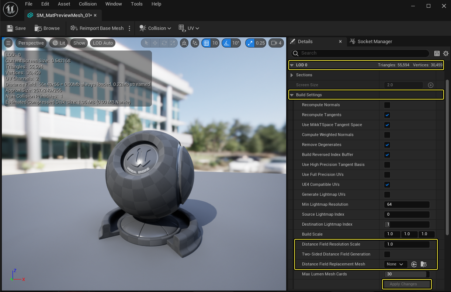
Task: Disable Recompute Tangents checkbox
Action: (387, 115)
